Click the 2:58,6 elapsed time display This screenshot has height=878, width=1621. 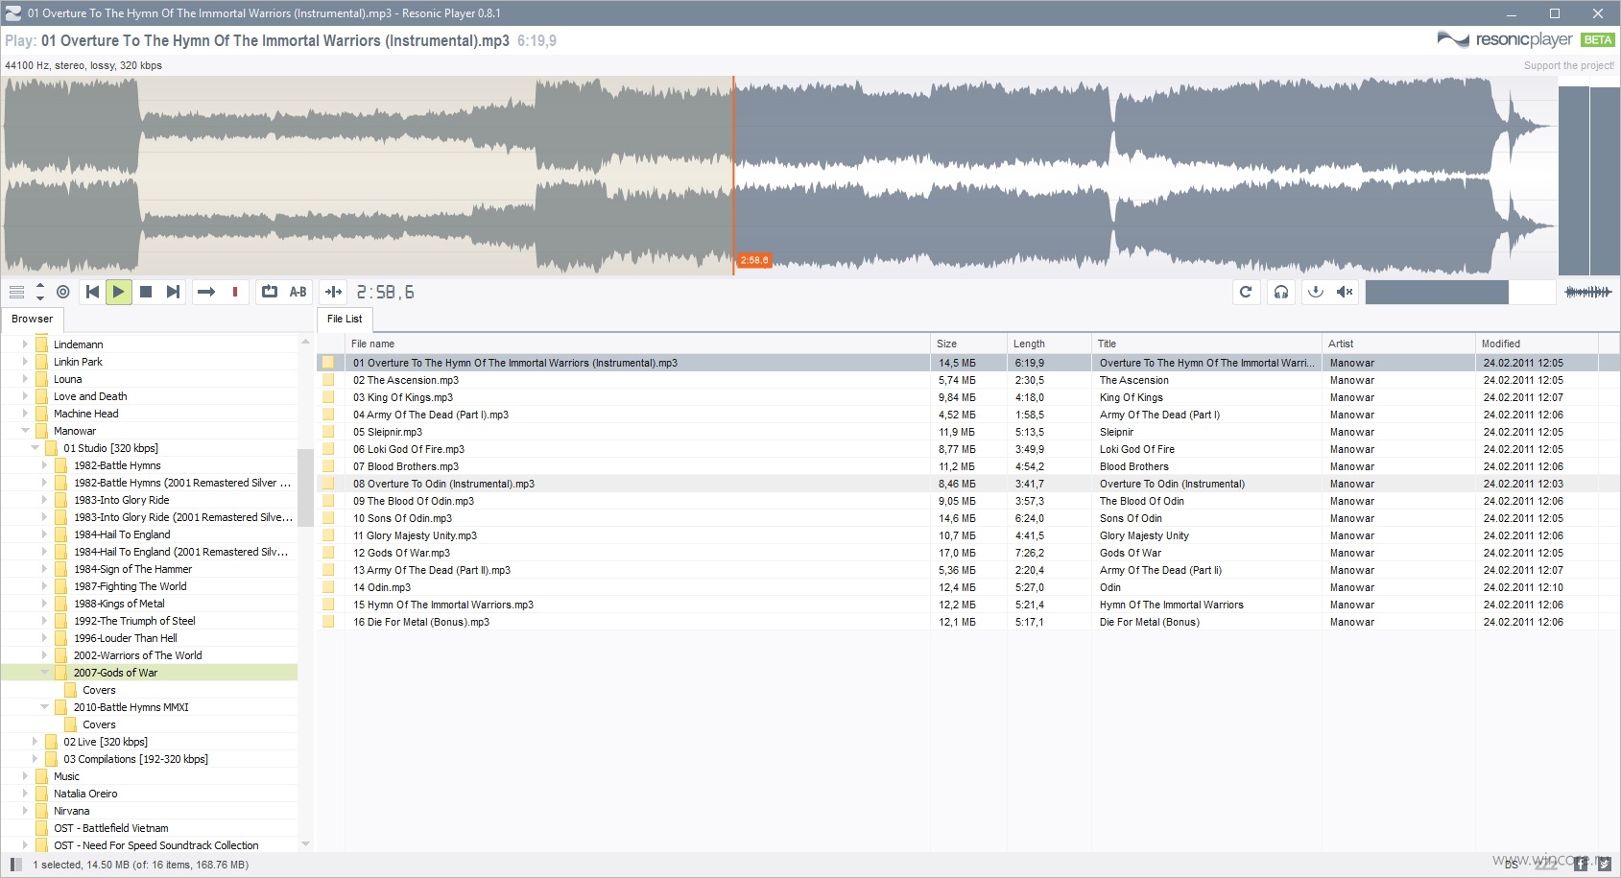point(386,292)
